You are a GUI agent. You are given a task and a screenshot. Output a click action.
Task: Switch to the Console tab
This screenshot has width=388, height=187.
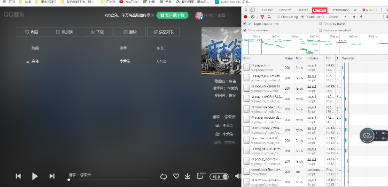[267, 10]
